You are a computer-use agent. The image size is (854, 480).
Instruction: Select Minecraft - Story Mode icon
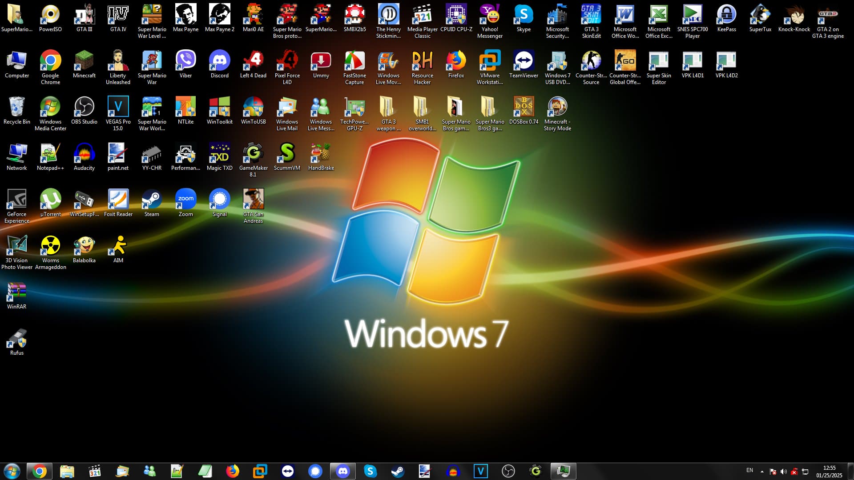[x=557, y=114]
